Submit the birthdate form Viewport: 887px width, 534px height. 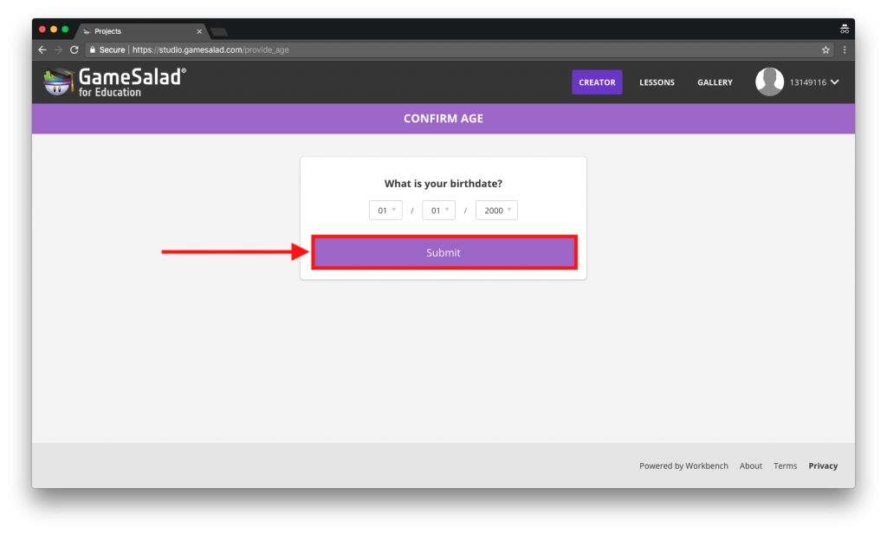tap(443, 252)
